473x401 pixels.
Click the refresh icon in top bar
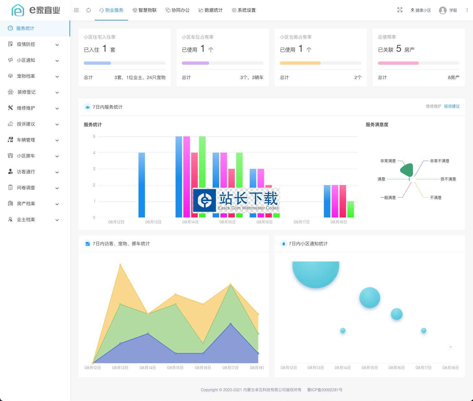89,10
